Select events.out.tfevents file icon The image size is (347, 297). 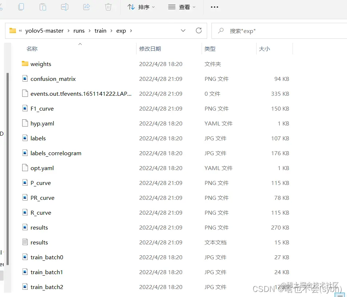coord(25,93)
